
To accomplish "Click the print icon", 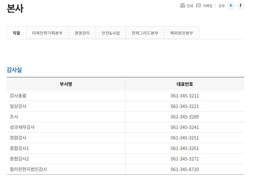I will (182, 5).
